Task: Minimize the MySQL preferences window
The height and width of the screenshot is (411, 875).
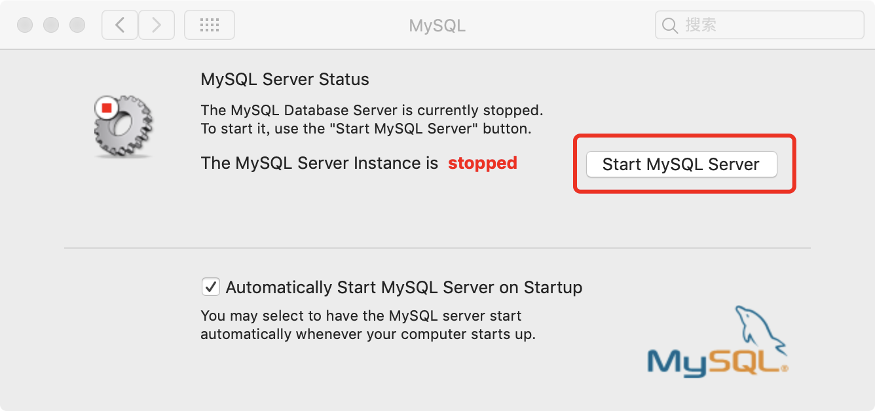Action: click(51, 26)
